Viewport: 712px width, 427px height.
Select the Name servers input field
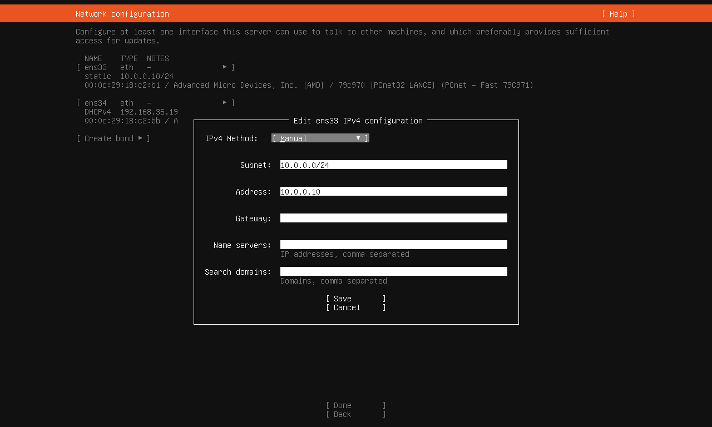point(393,245)
